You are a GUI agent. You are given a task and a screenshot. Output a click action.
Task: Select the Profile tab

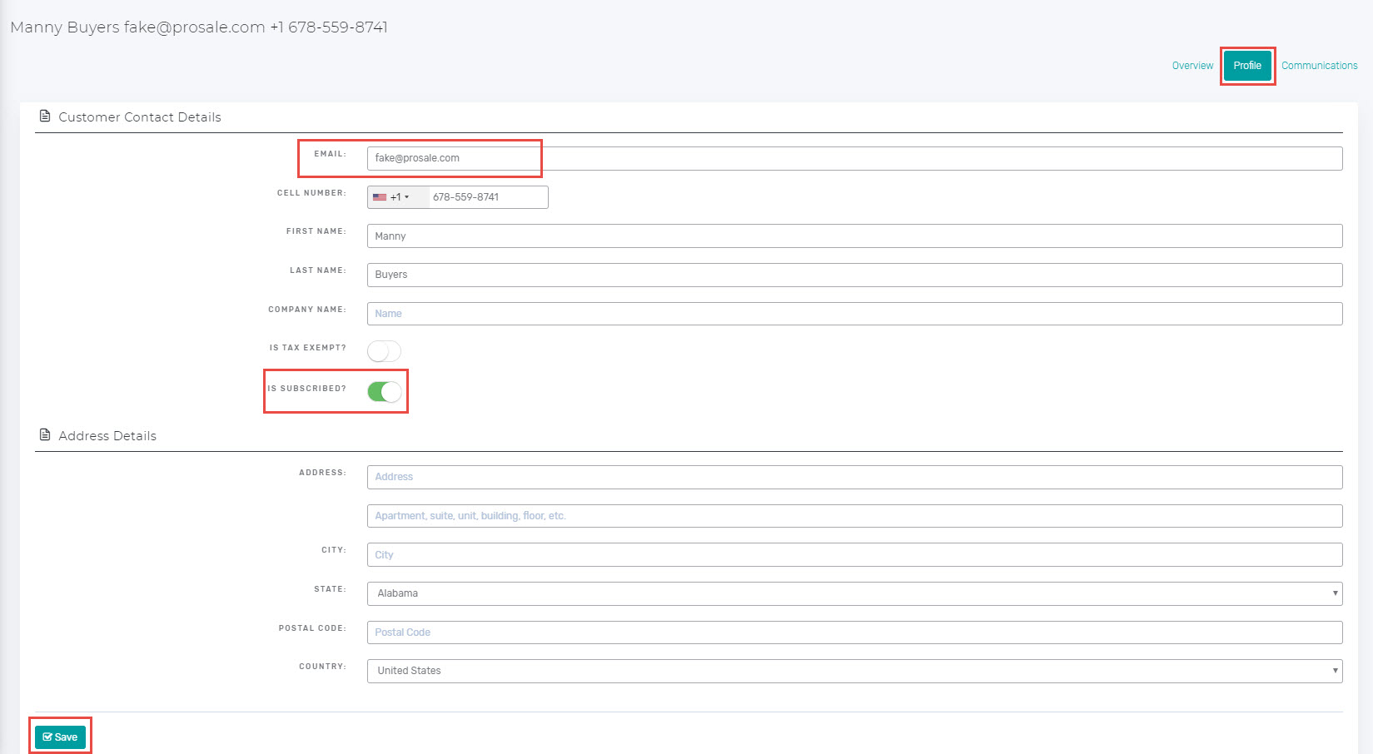tap(1247, 66)
